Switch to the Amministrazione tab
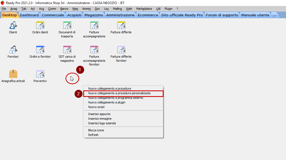This screenshot has width=286, height=160. coord(120,15)
